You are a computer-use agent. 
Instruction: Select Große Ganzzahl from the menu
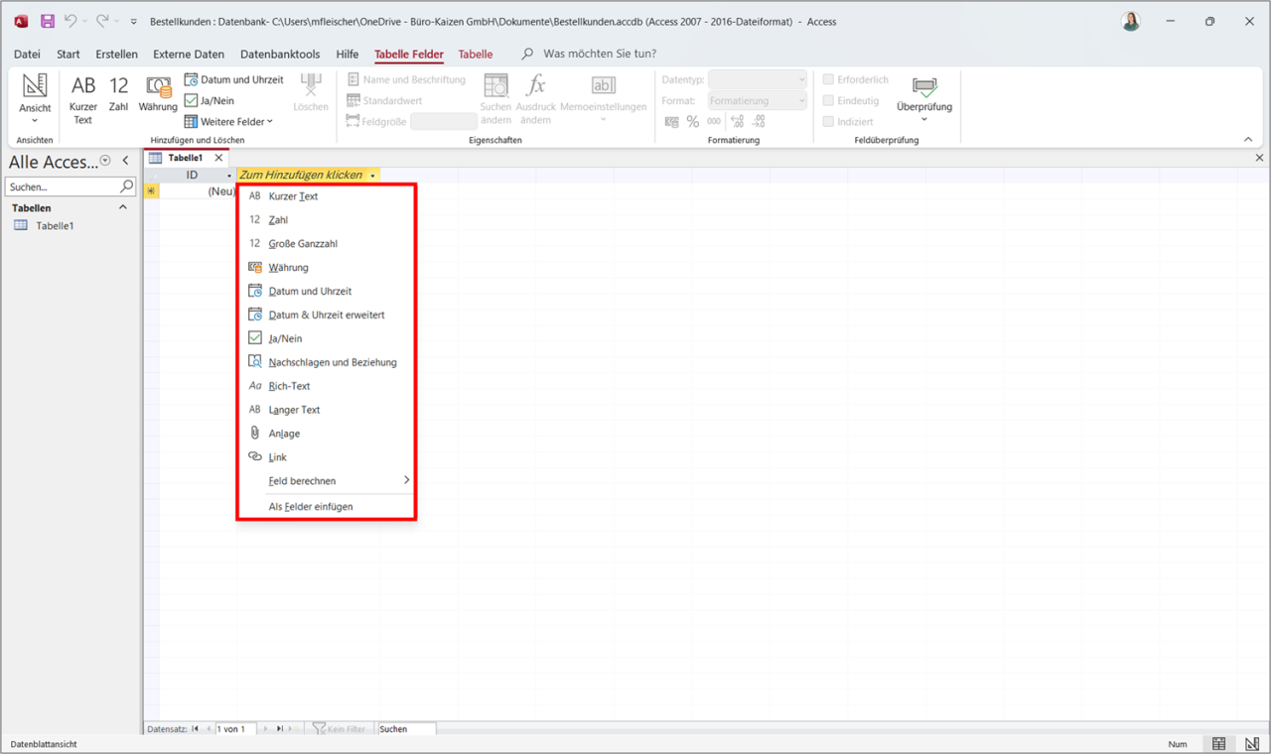point(327,243)
